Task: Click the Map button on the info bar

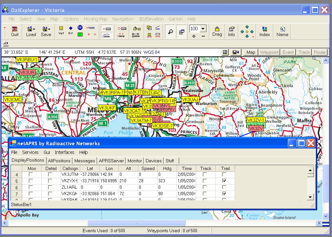Action: (251, 52)
